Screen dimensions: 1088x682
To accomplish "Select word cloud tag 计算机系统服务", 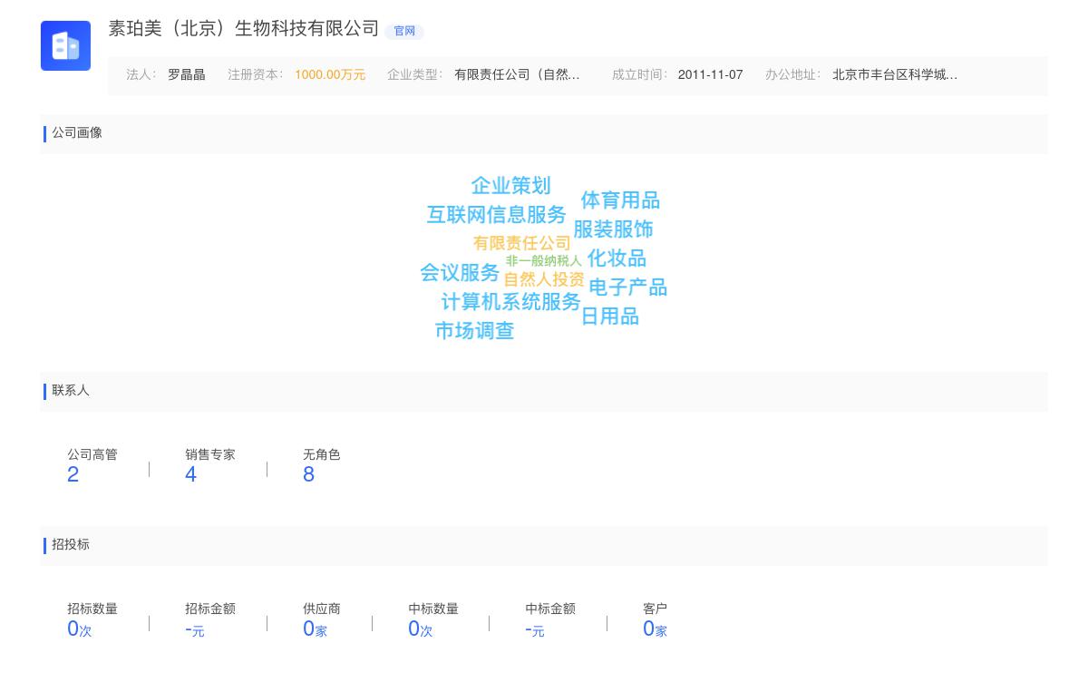I will coord(510,302).
